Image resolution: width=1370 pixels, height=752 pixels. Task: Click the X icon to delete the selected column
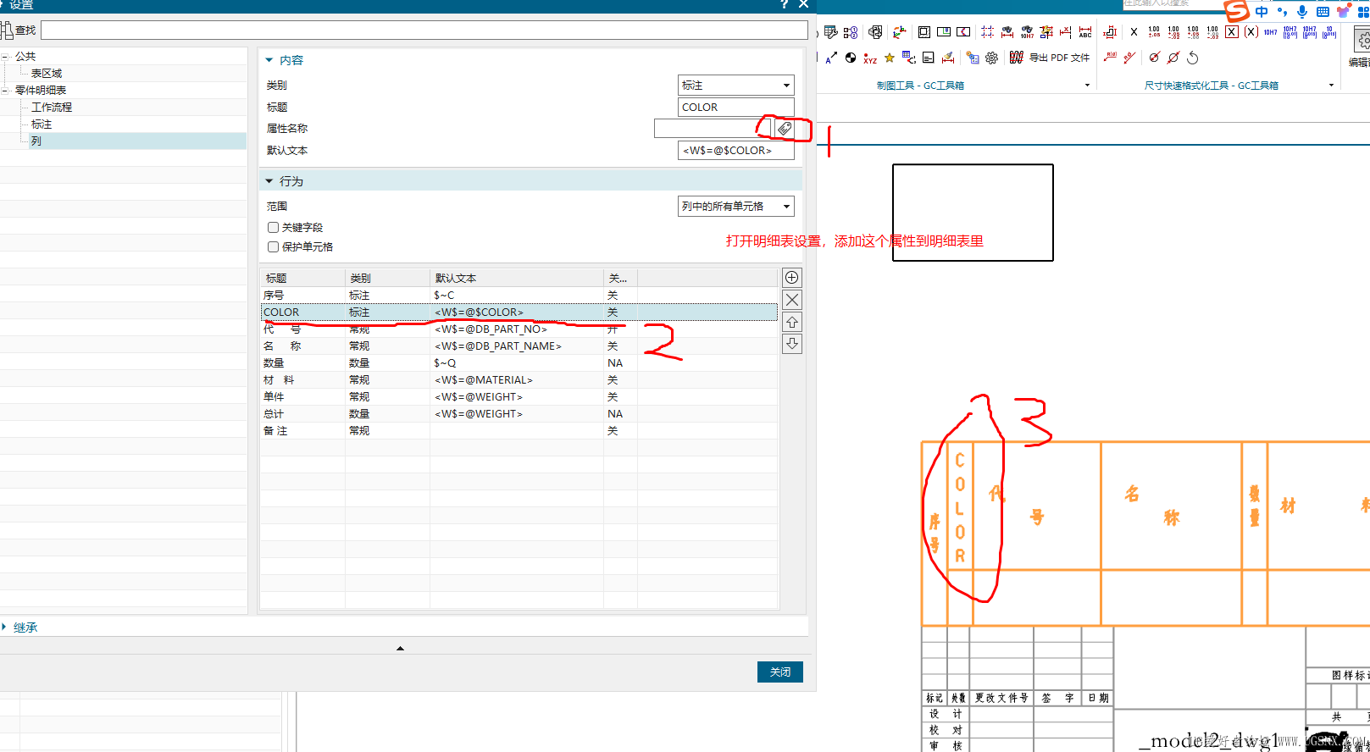(x=792, y=300)
